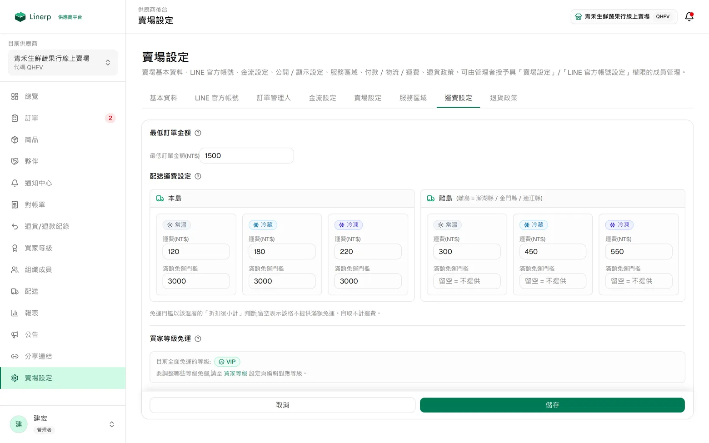Viewport: 709px width, 443px height.
Task: Select the 運費設定 tab
Action: pyautogui.click(x=458, y=98)
